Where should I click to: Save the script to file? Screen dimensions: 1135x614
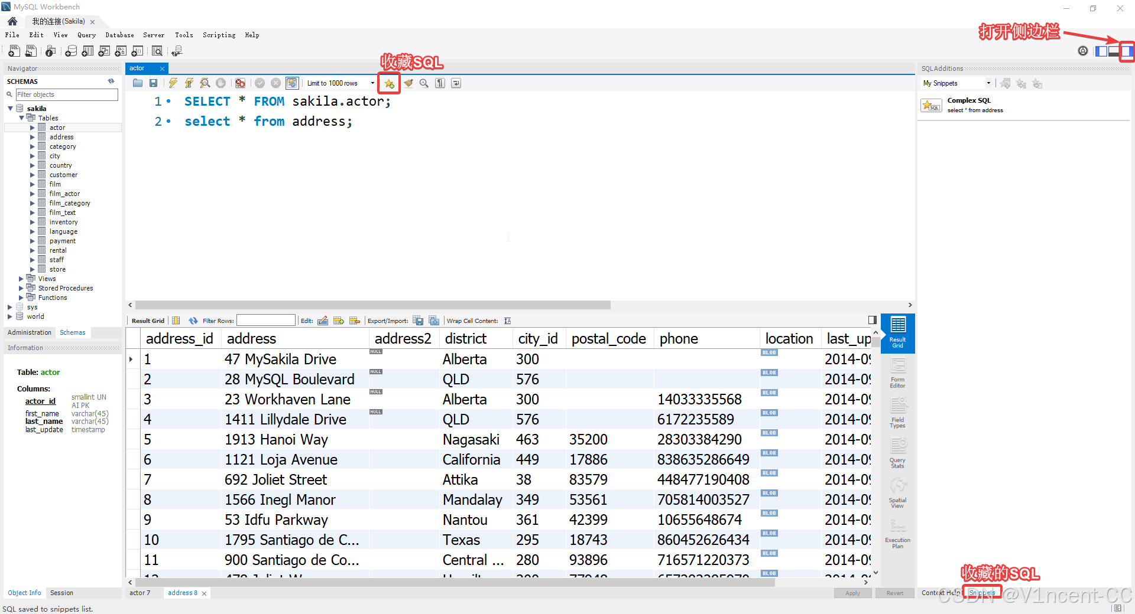pyautogui.click(x=154, y=83)
